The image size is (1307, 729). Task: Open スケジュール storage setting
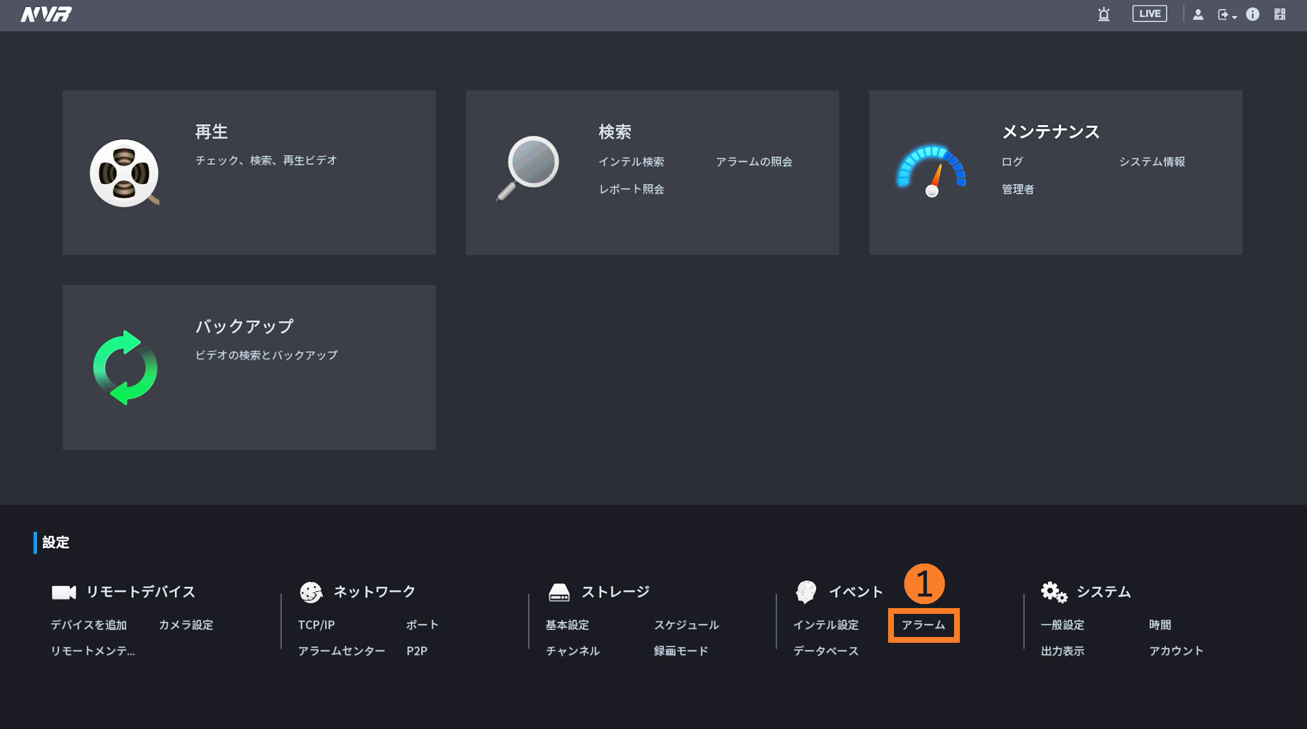(686, 625)
